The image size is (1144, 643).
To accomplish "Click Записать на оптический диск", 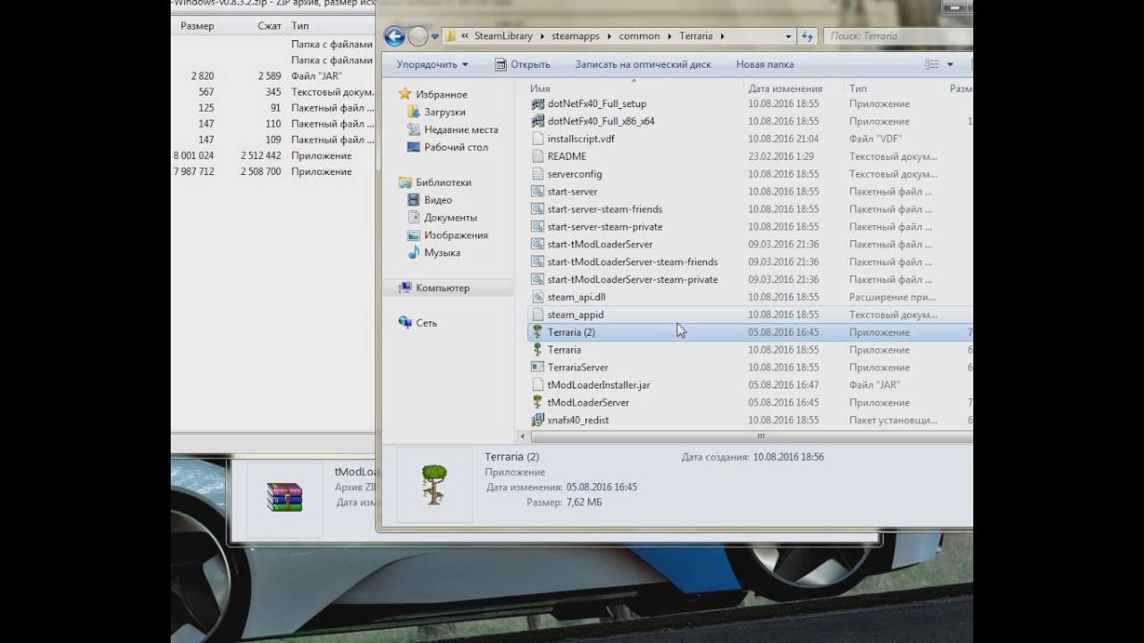I will click(x=643, y=64).
